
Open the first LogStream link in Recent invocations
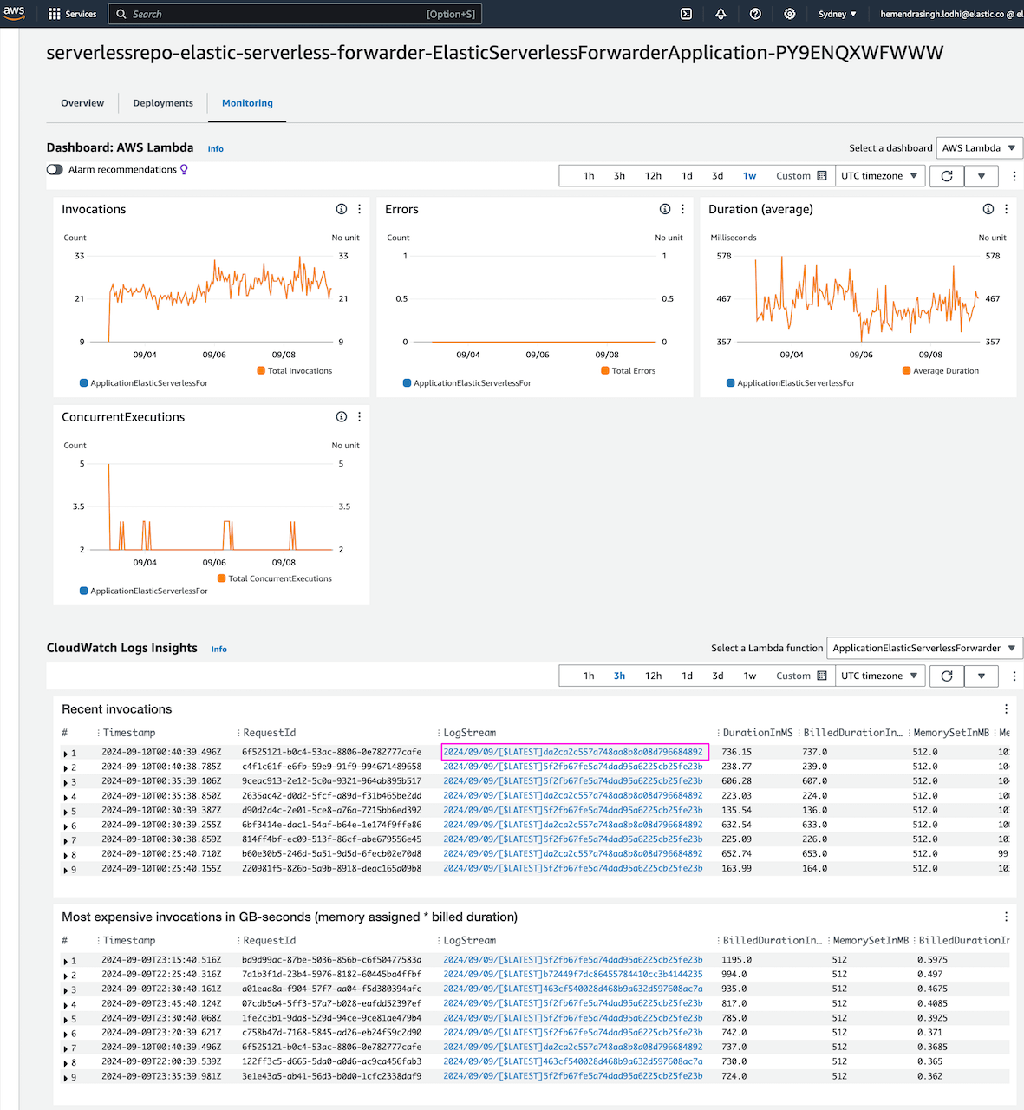click(x=574, y=752)
